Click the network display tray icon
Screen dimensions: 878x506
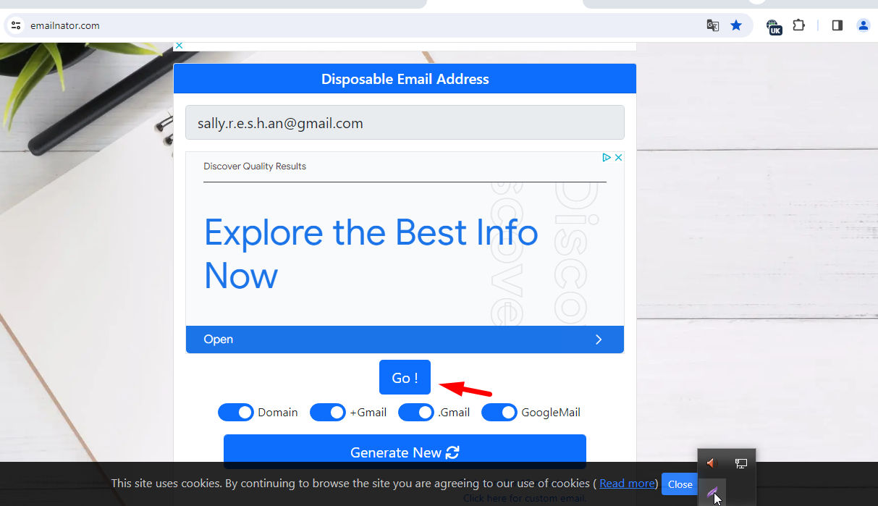[x=741, y=463]
